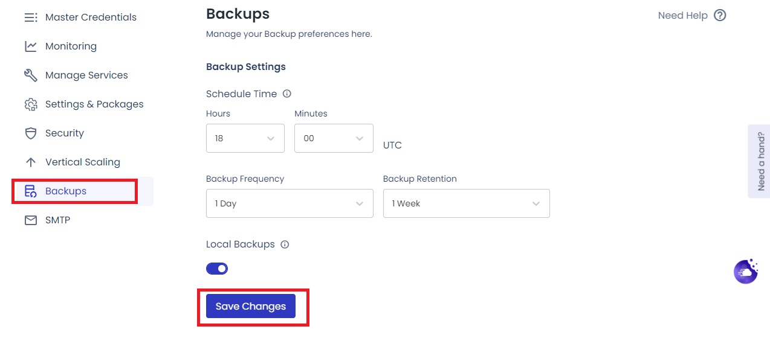Open the cloud chat assistant bubble

[746, 272]
